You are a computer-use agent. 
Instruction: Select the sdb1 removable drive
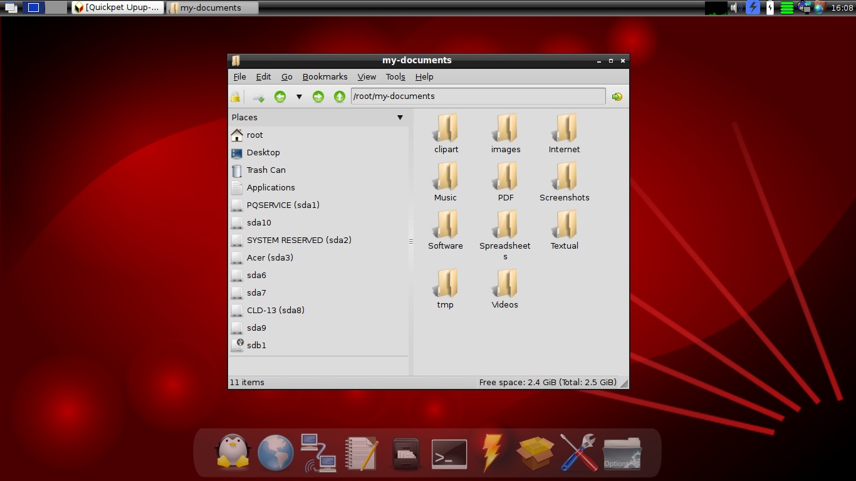coord(318,345)
